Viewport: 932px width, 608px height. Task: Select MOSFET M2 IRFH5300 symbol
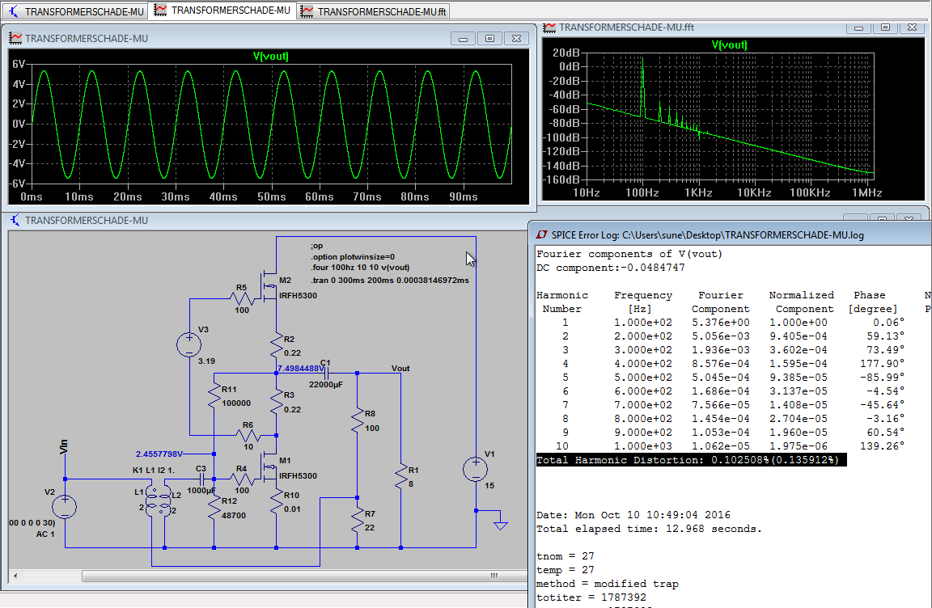(x=269, y=286)
